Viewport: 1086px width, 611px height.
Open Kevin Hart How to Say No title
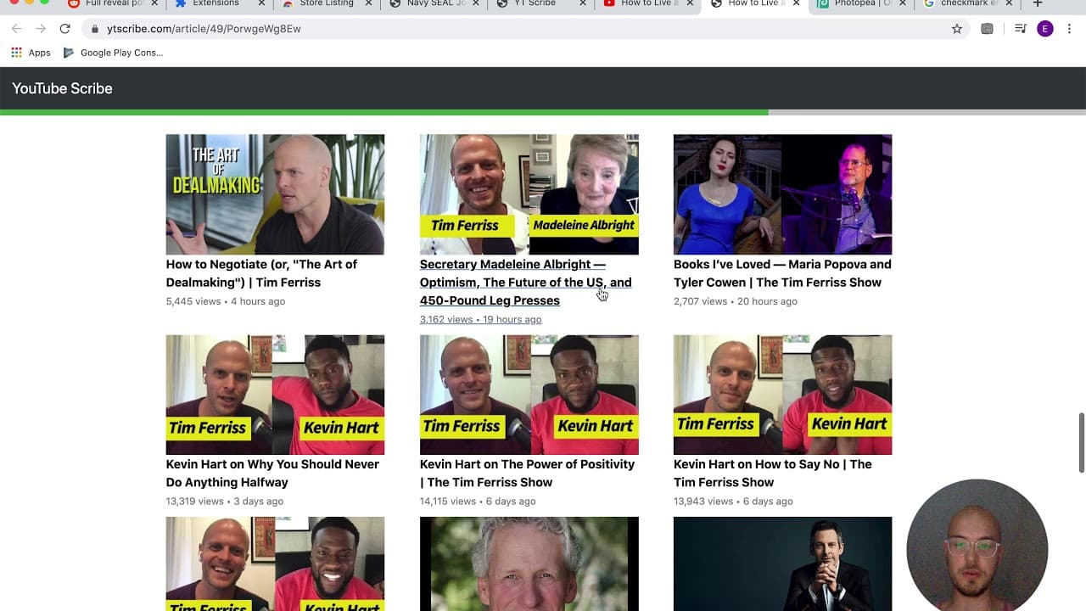pyautogui.click(x=773, y=474)
